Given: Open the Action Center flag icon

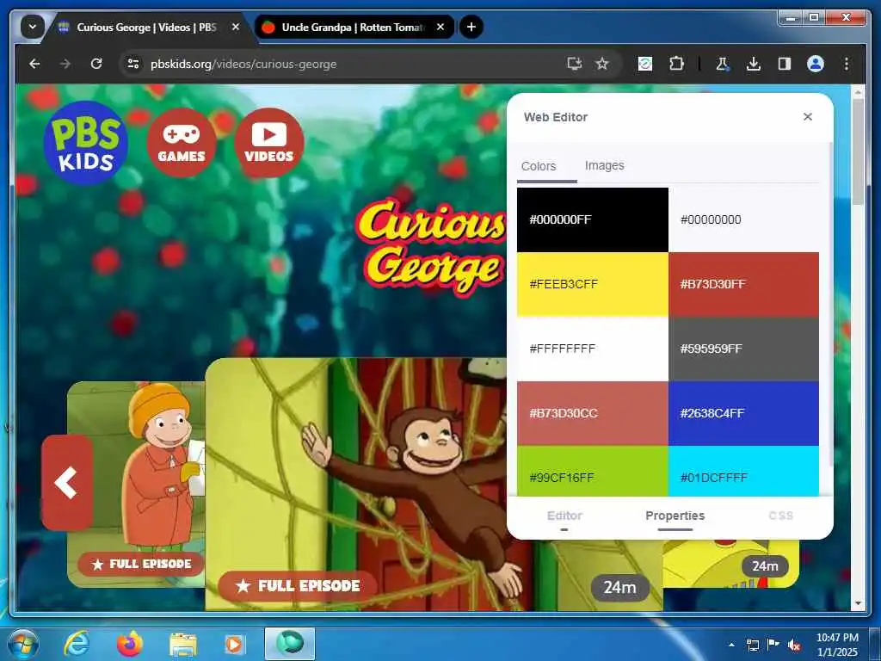Looking at the screenshot, I should click(x=773, y=644).
